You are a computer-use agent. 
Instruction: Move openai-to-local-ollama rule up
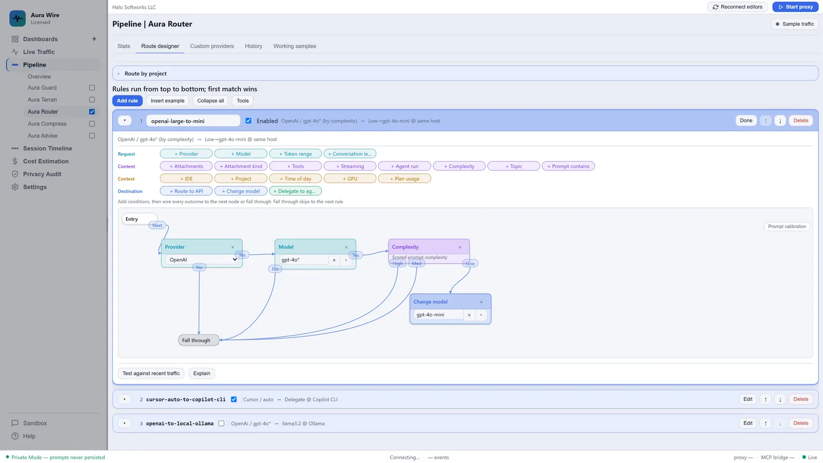point(765,423)
